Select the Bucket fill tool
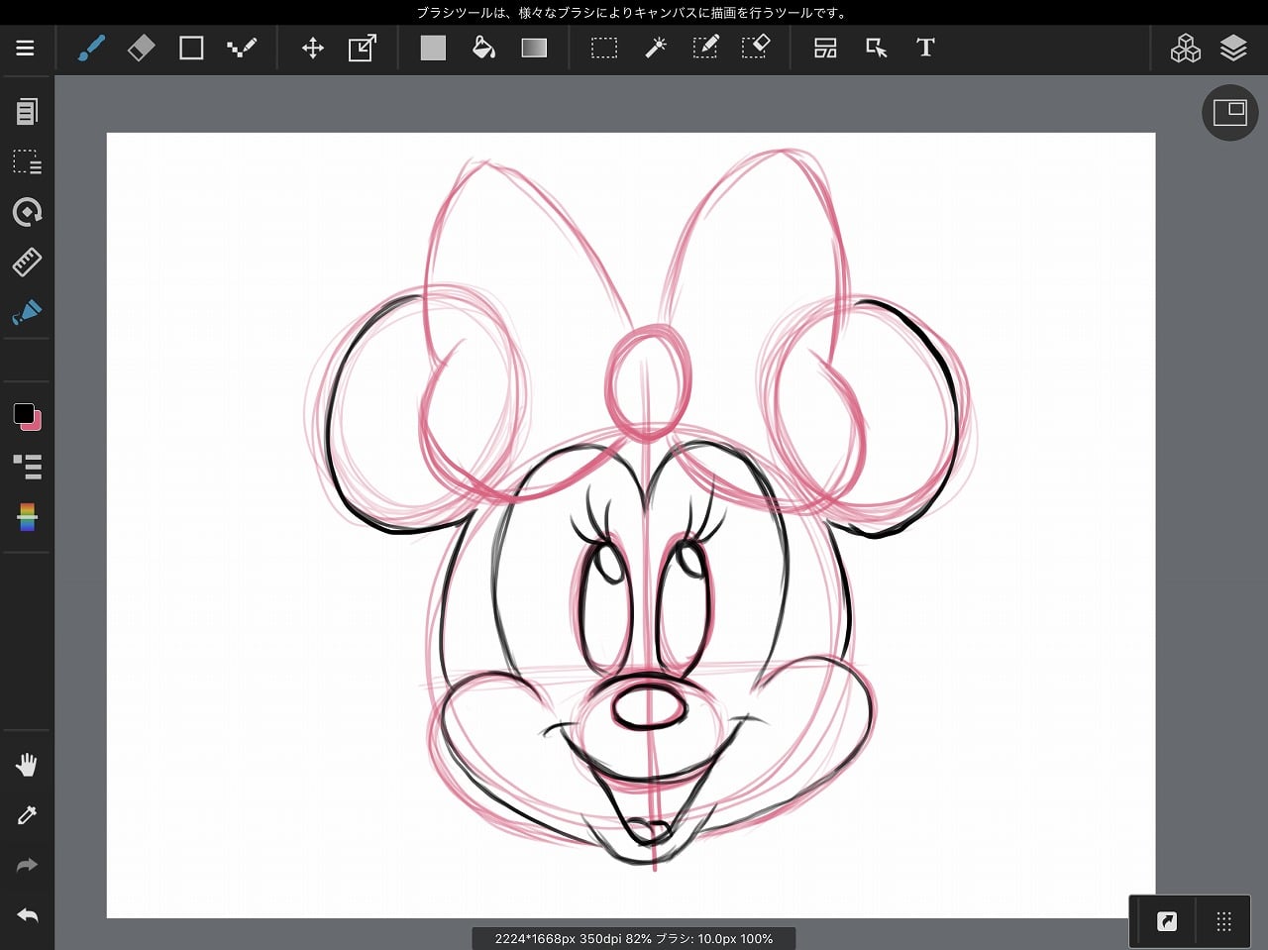The width and height of the screenshot is (1268, 950). click(x=483, y=48)
